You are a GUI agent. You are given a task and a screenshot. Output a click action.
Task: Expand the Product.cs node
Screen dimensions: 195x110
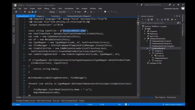(150, 61)
